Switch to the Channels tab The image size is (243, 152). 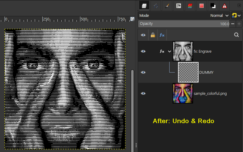[x=190, y=6]
